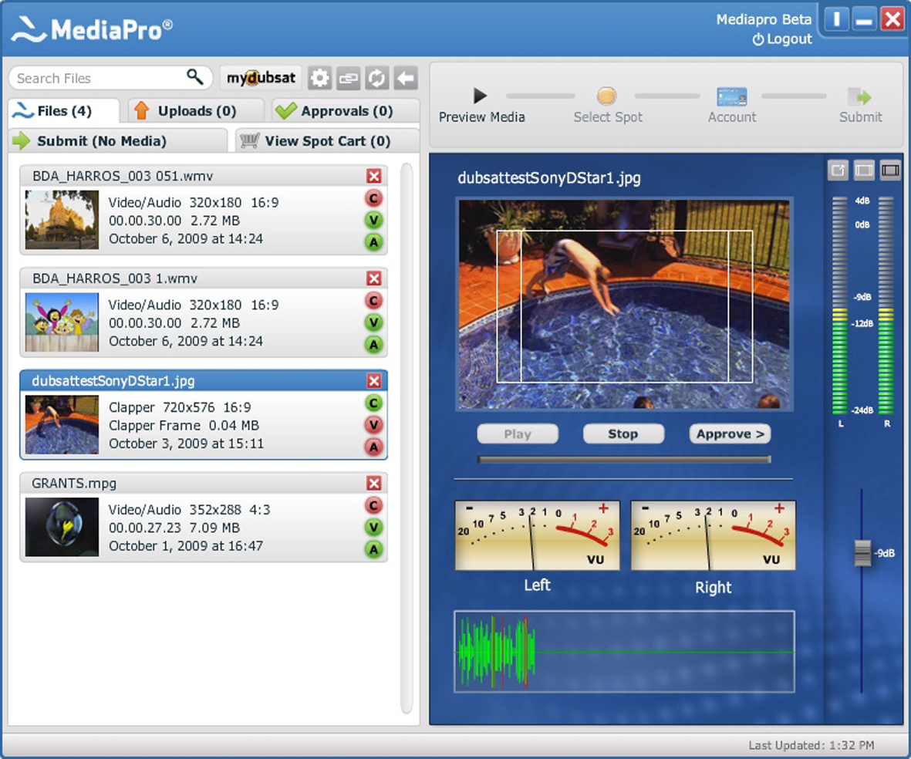Click the pool preview image
Viewport: 911px width, 759px height.
tap(624, 304)
